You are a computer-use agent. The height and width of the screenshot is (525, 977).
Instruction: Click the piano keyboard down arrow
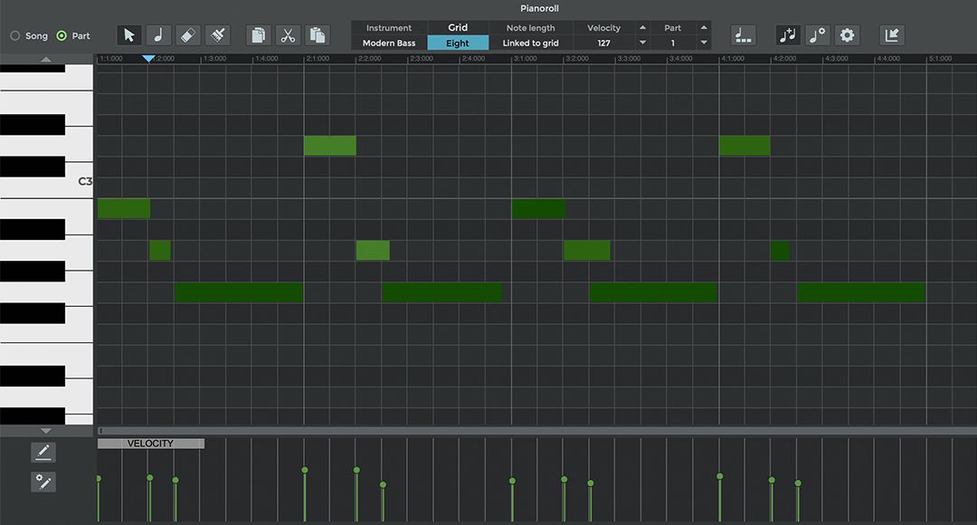tap(46, 431)
